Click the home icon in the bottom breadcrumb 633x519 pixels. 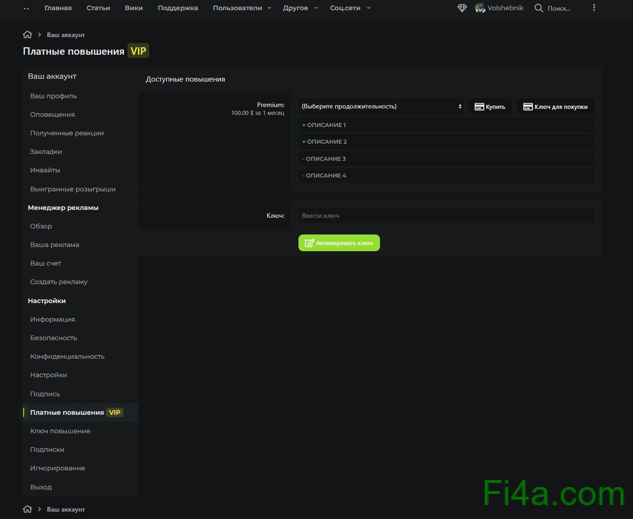27,509
